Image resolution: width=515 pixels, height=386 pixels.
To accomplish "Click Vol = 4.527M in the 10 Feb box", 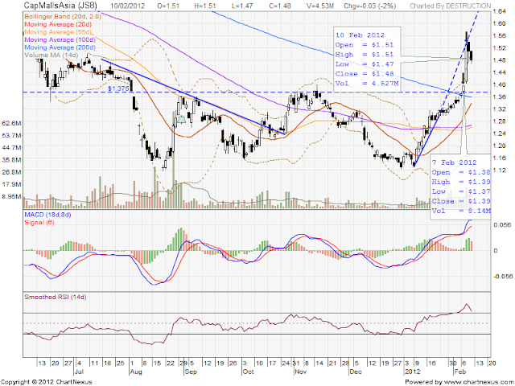I will 367,84.
